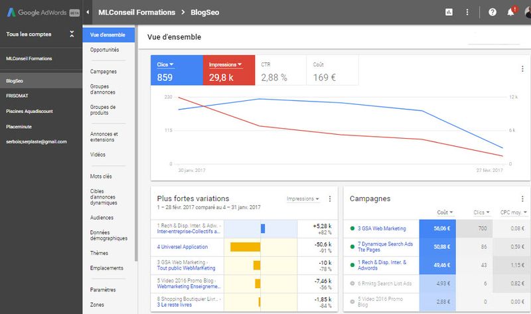The width and height of the screenshot is (531, 314).
Task: Click the user profile avatar
Action: tap(528, 12)
